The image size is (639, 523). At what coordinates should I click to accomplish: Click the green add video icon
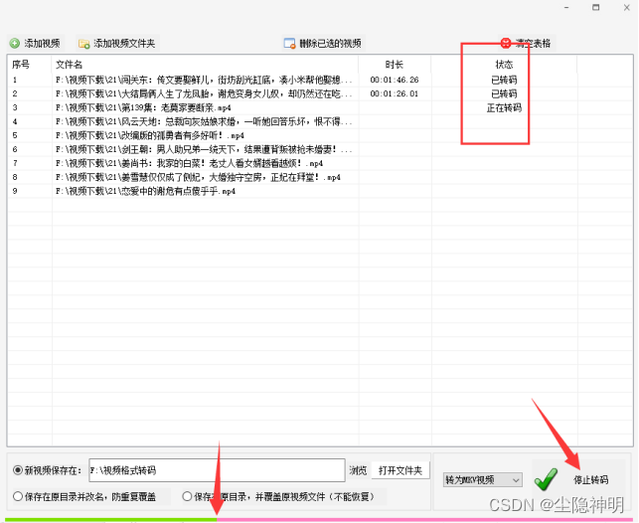pyautogui.click(x=15, y=43)
